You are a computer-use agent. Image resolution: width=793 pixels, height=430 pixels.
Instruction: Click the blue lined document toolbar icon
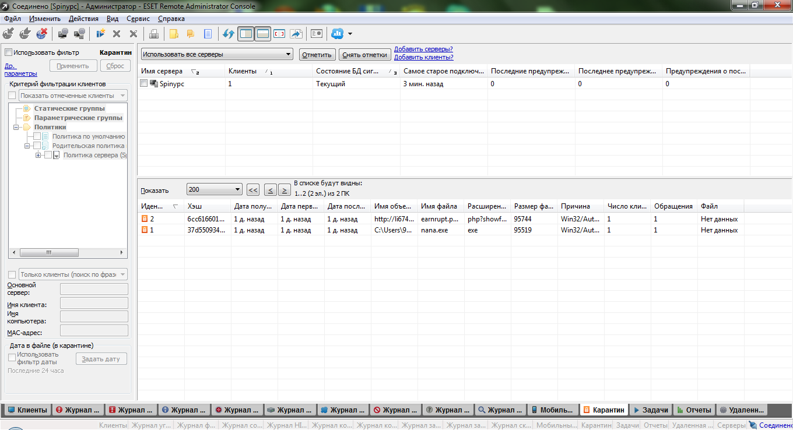click(x=207, y=34)
